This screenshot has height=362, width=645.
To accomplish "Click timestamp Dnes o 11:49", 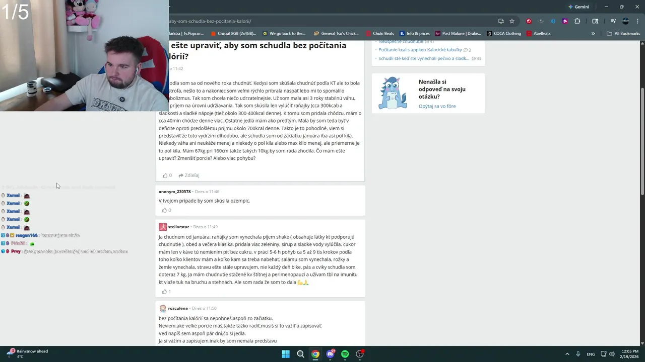I will coord(205,227).
